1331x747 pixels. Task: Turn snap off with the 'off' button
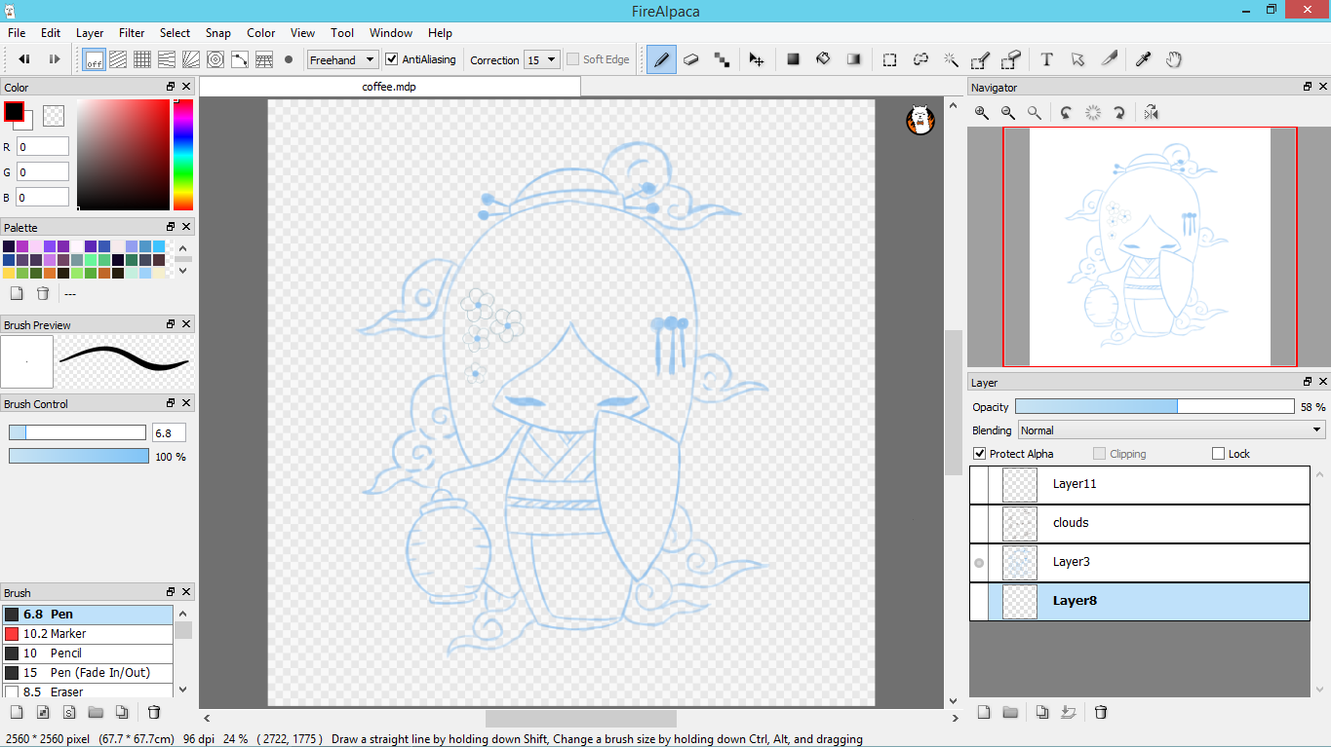pos(95,59)
